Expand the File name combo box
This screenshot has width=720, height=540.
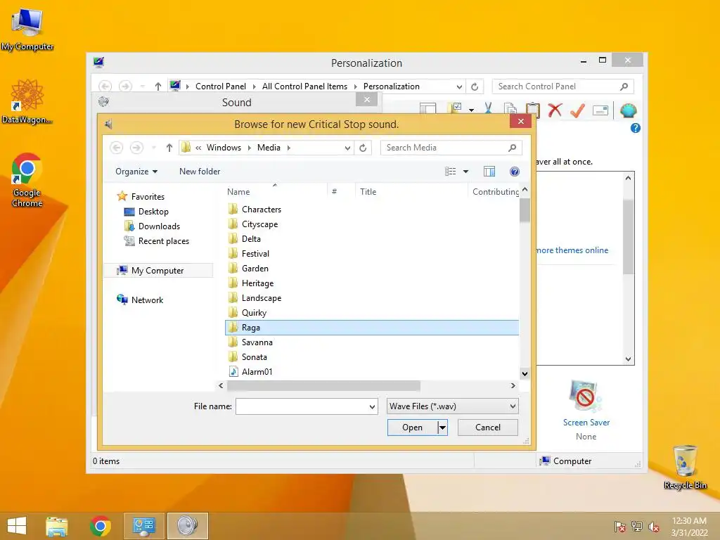(x=372, y=407)
